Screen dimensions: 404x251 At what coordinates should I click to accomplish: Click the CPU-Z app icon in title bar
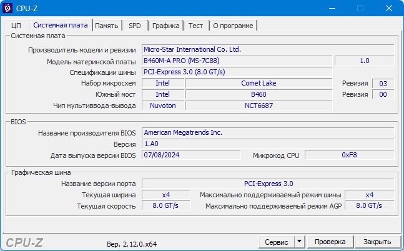[x=7, y=8]
